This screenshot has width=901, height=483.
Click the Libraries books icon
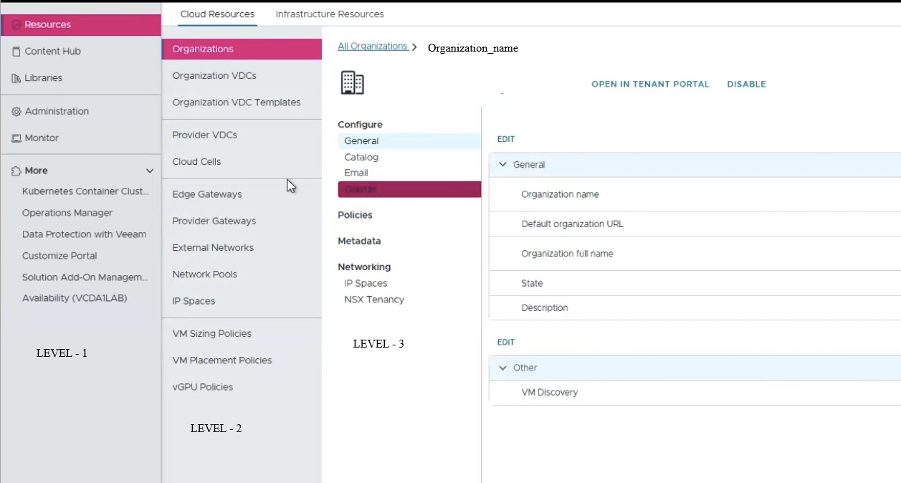pos(16,78)
